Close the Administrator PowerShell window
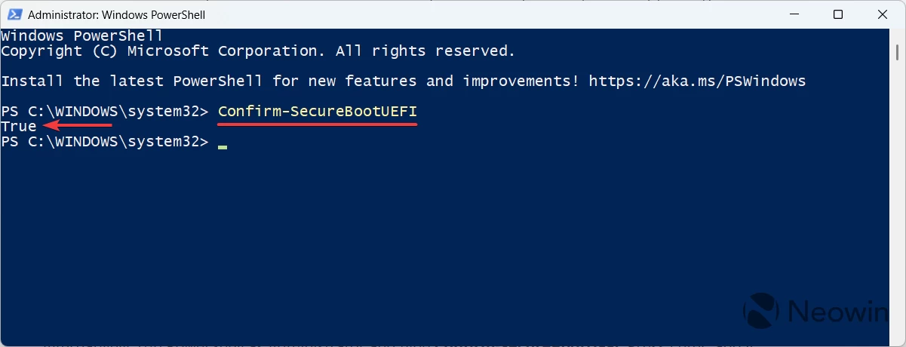This screenshot has height=347, width=906. coord(880,14)
